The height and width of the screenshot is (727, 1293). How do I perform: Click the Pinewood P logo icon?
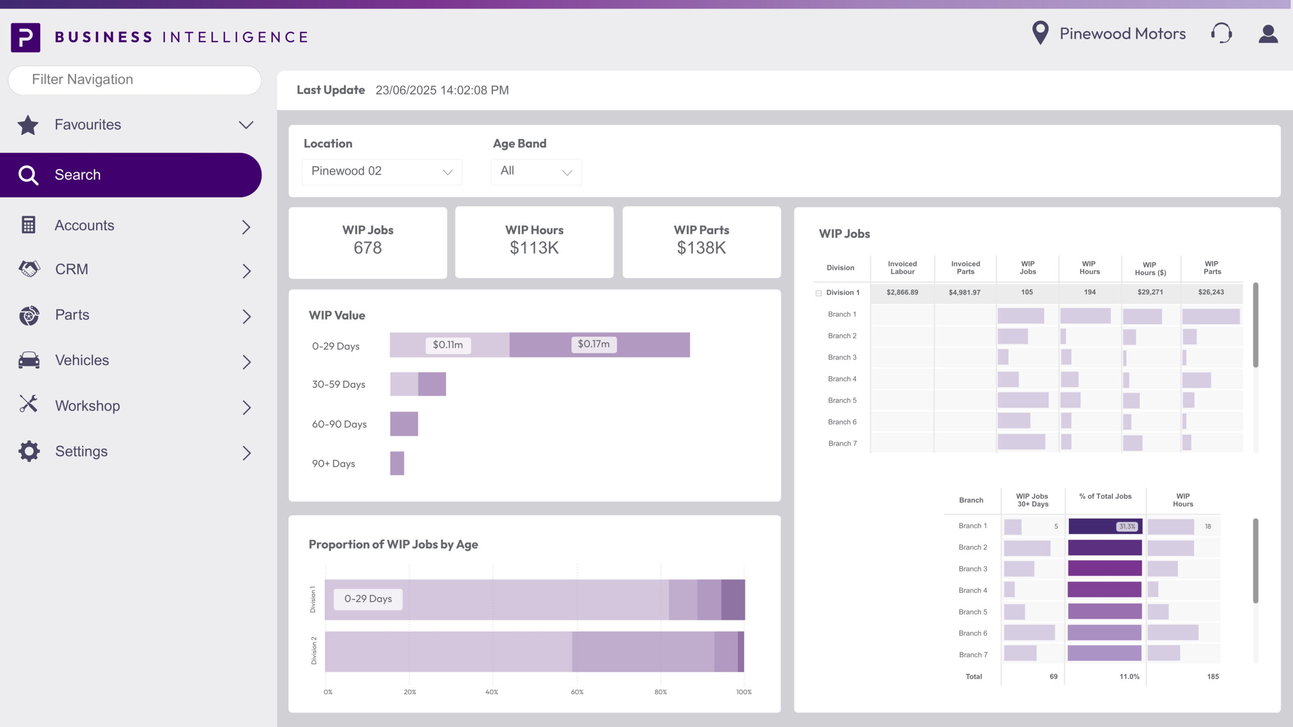point(25,37)
